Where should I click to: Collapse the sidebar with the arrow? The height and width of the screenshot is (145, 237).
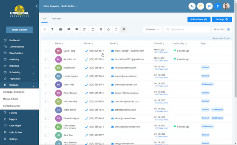36,6
